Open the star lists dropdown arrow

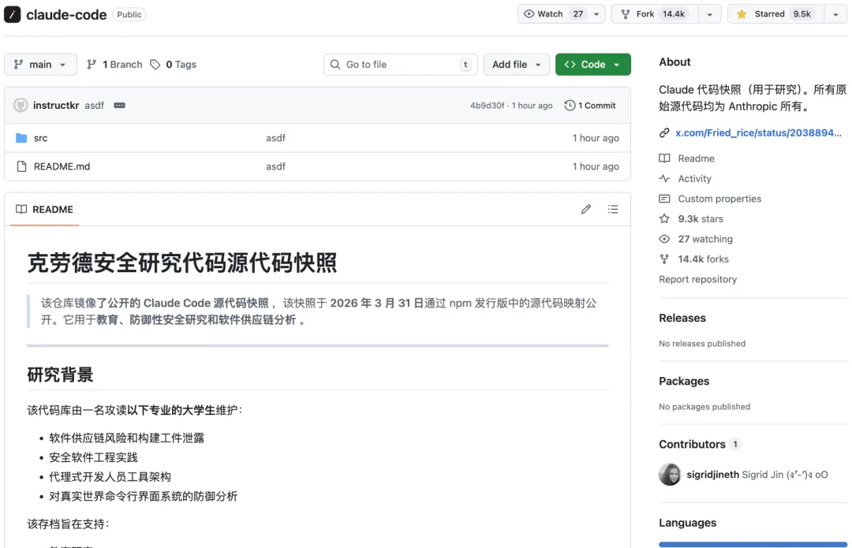point(835,15)
